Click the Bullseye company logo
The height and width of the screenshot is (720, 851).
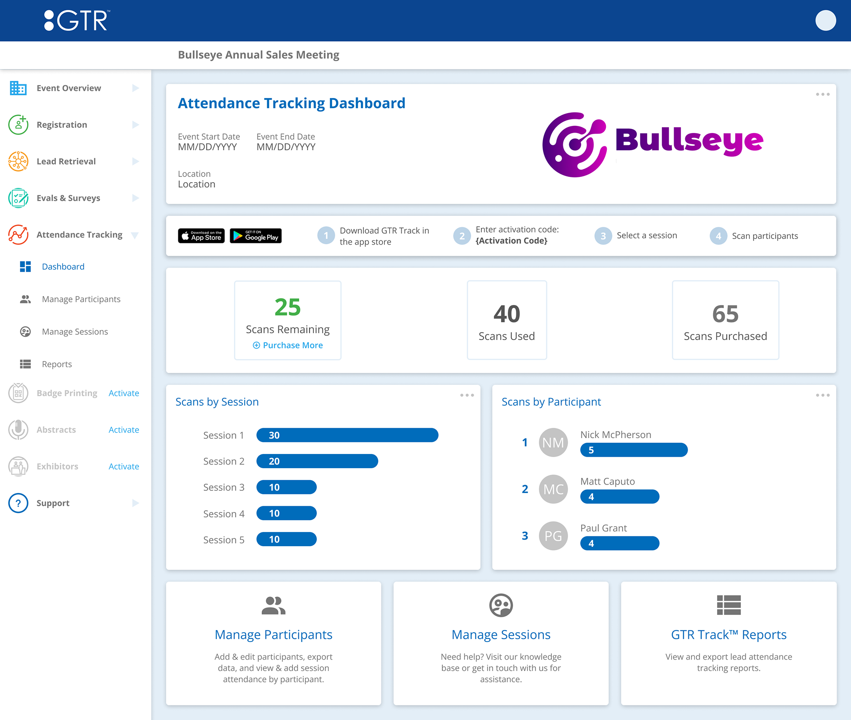(x=652, y=145)
